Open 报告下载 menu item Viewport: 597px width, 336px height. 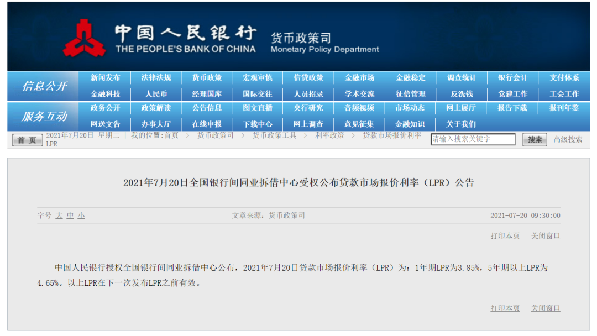point(512,108)
